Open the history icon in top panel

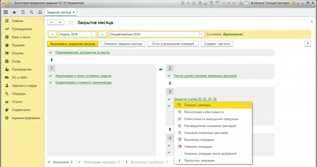point(23,12)
